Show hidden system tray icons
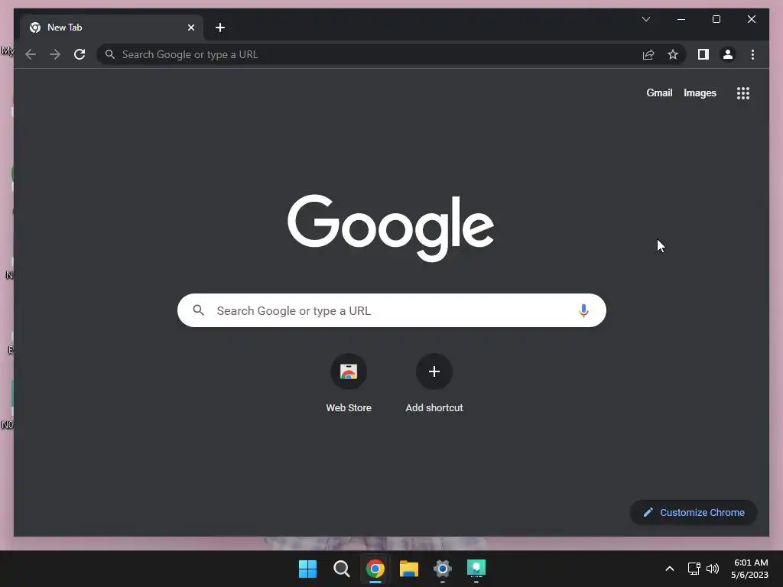The width and height of the screenshot is (783, 587). click(x=670, y=569)
